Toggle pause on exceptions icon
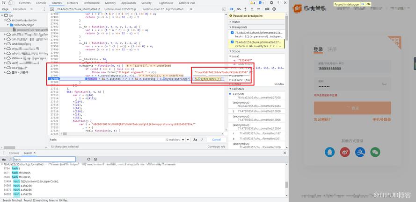Image resolution: width=416 pixels, height=202 pixels. pos(274,9)
